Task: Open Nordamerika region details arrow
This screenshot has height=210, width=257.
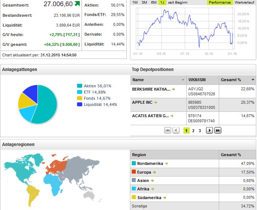Action: 166,164
